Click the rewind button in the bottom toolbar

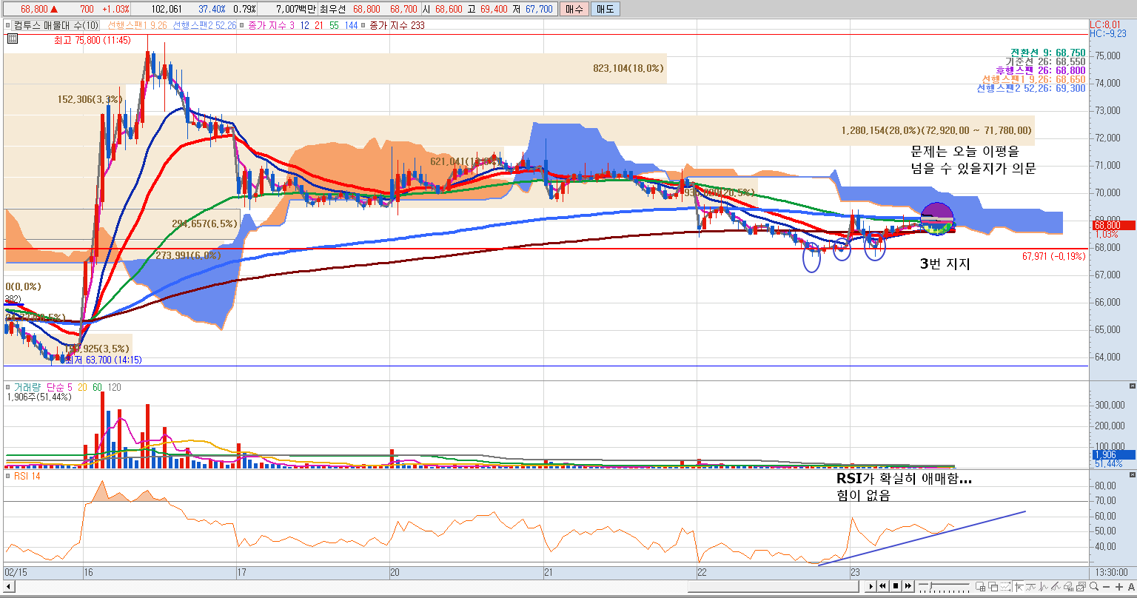tap(882, 586)
